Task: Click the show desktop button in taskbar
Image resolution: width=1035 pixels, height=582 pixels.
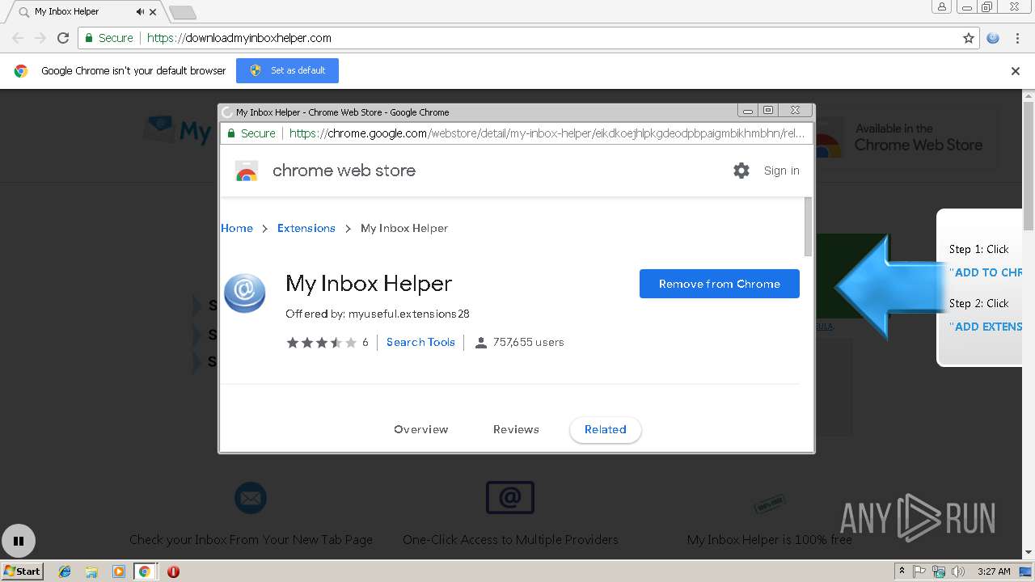Action: pyautogui.click(x=1025, y=571)
